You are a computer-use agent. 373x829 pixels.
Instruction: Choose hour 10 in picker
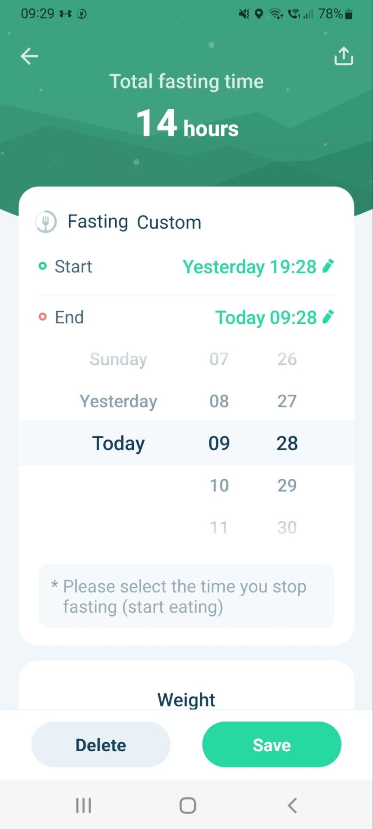click(219, 485)
